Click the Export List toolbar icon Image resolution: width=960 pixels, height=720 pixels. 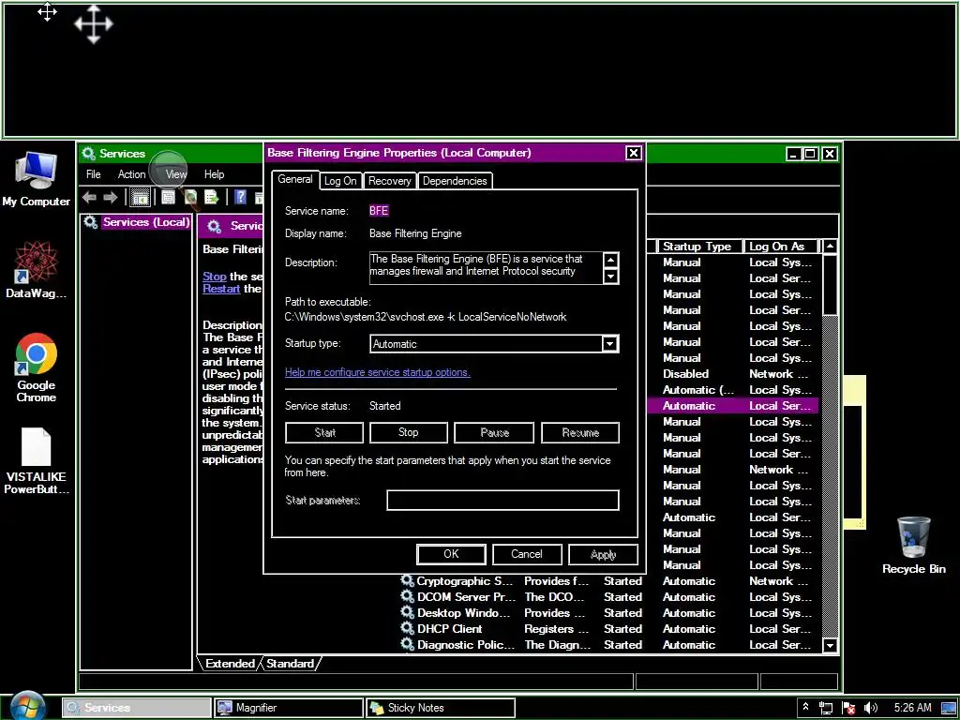(211, 197)
